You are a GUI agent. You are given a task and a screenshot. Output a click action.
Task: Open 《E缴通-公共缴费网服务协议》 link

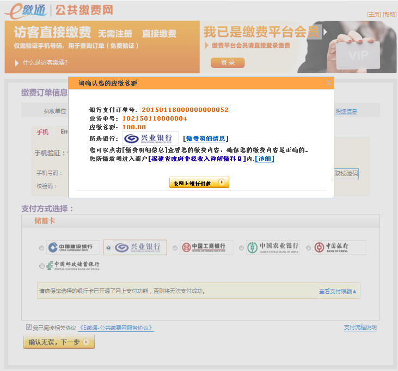(x=116, y=328)
